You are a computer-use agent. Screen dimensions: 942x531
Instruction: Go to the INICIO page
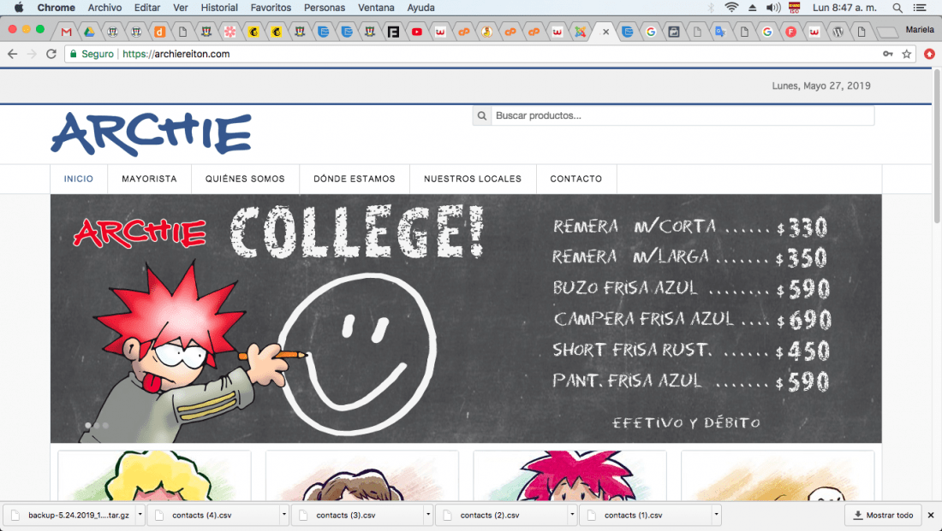tap(79, 179)
